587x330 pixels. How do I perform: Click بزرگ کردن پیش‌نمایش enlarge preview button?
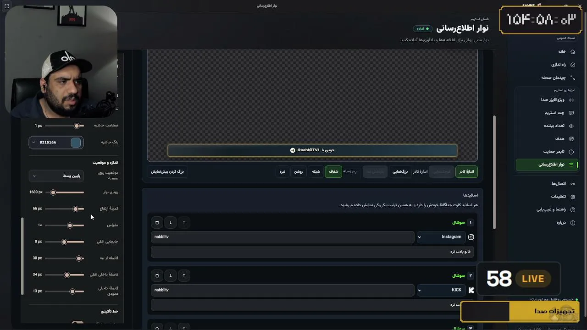[167, 171]
